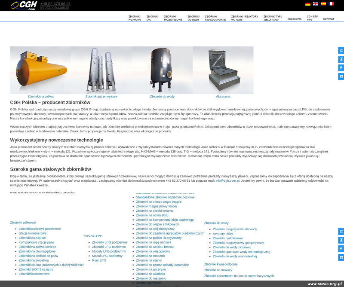Image resolution: width=344 pixels, height=287 pixels.
Task: Open Zbiorniki magazynowy fenolu link
Action: 157,206
